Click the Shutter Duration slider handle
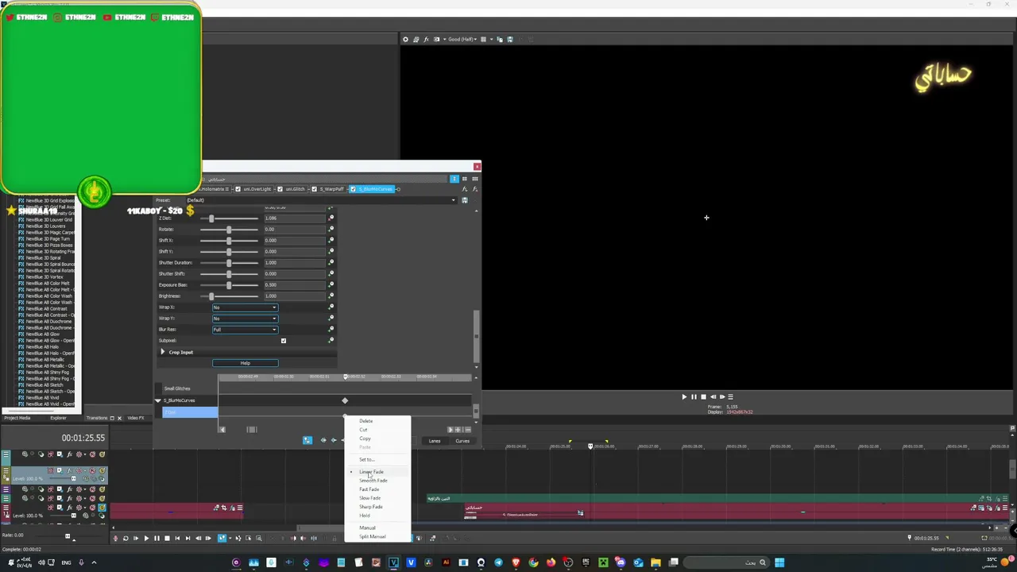Screen dimensions: 1017x572 click(x=229, y=263)
